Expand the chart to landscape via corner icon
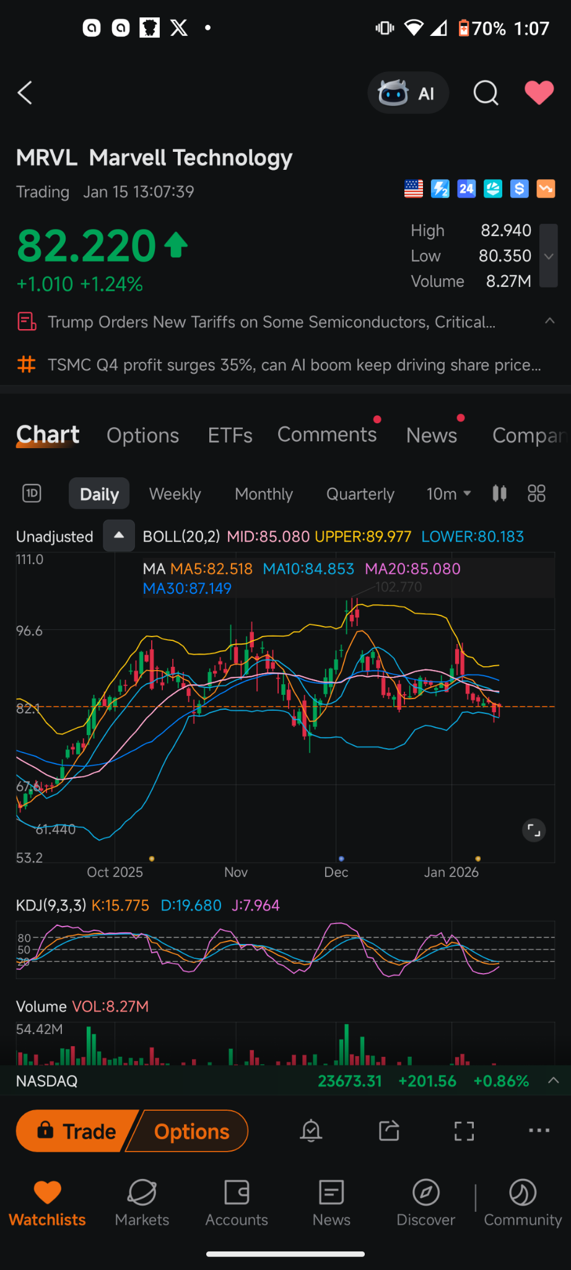Viewport: 571px width, 1270px height. point(534,830)
